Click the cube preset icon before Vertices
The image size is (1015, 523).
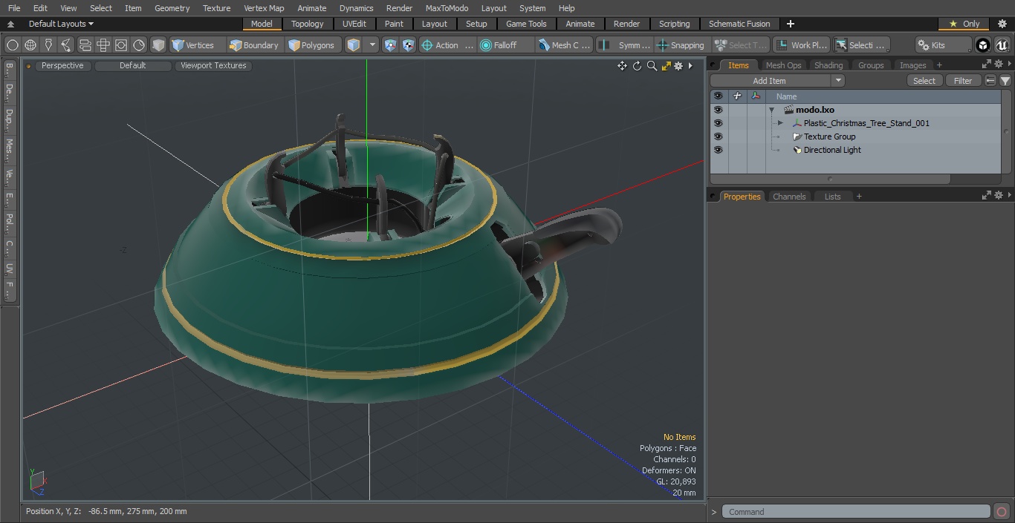point(158,45)
